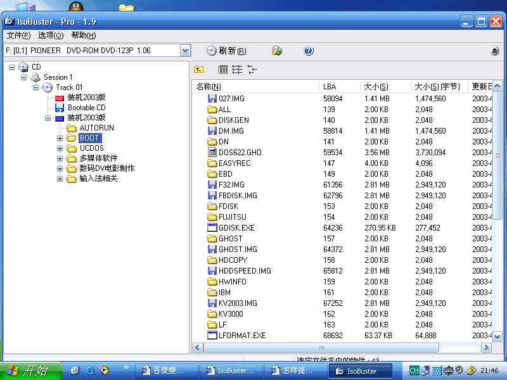Select Session 1 icon in tree
Viewport: 507px width, 380px height.
coord(35,77)
